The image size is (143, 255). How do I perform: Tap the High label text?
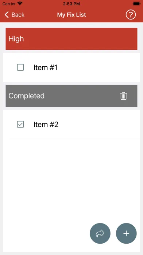coord(16,39)
